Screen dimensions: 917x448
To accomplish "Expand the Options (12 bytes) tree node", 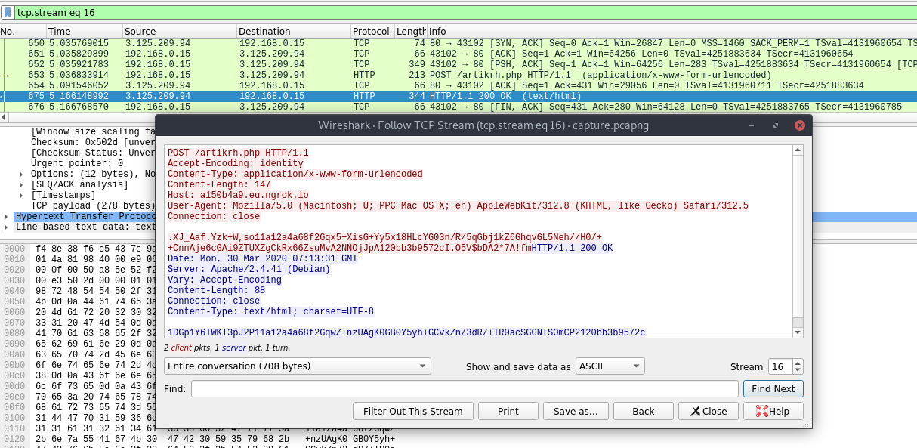I will pos(21,174).
